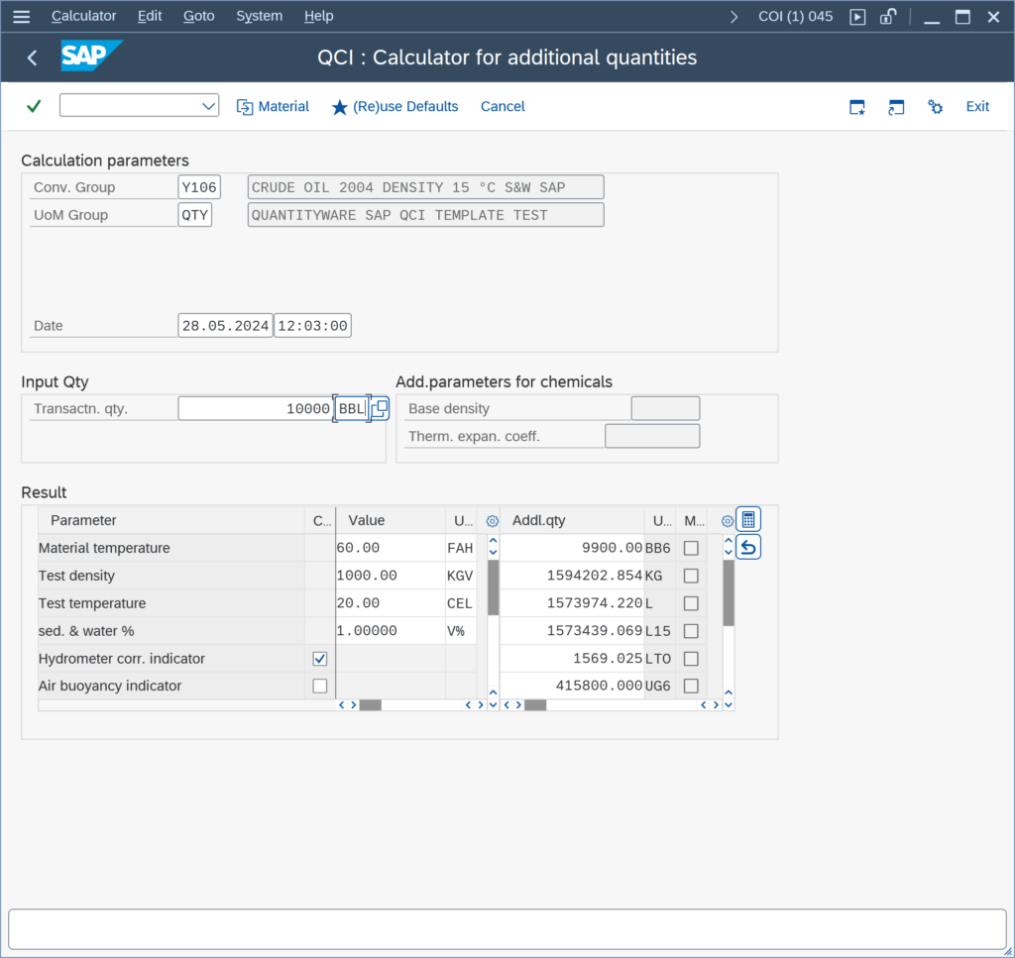1015x958 pixels.
Task: Enable Air buoyancy indicator checkbox
Action: pyautogui.click(x=320, y=686)
